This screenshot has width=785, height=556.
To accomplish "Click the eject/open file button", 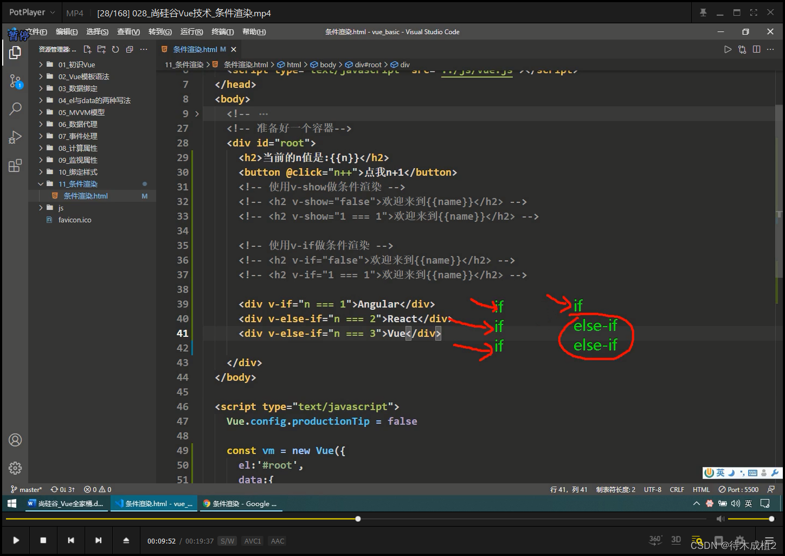I will coord(126,540).
